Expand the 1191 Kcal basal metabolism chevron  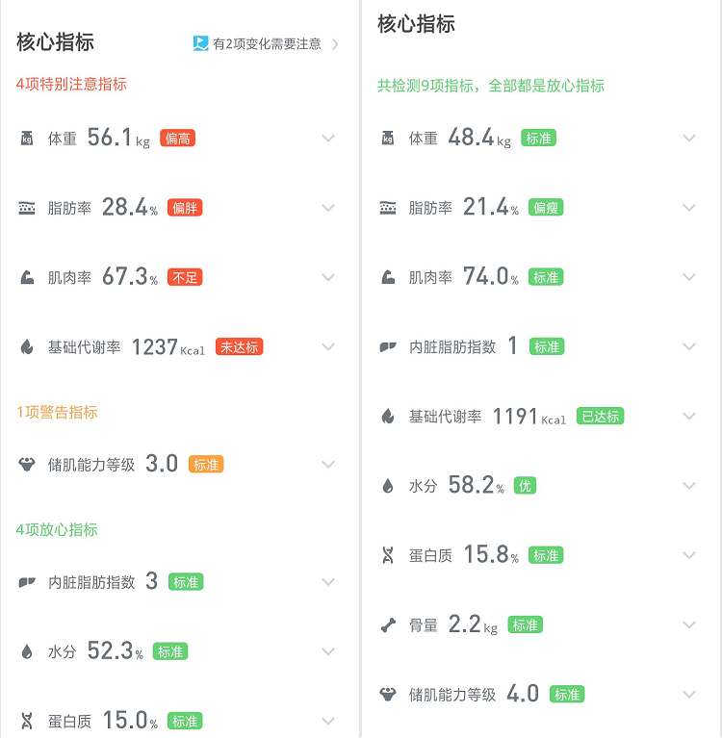point(689,417)
